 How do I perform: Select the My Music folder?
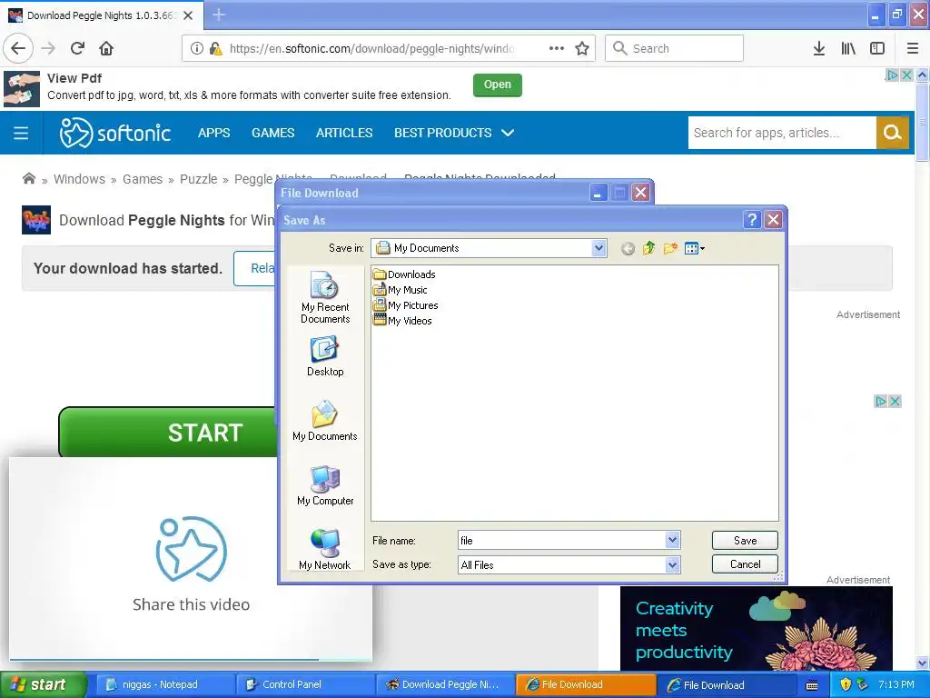(x=400, y=290)
